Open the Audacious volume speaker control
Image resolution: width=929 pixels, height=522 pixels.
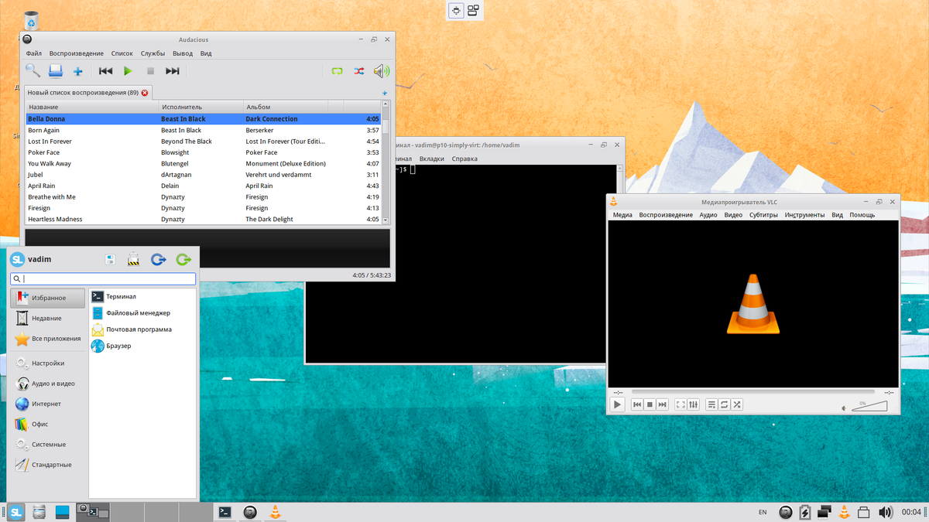tap(381, 71)
